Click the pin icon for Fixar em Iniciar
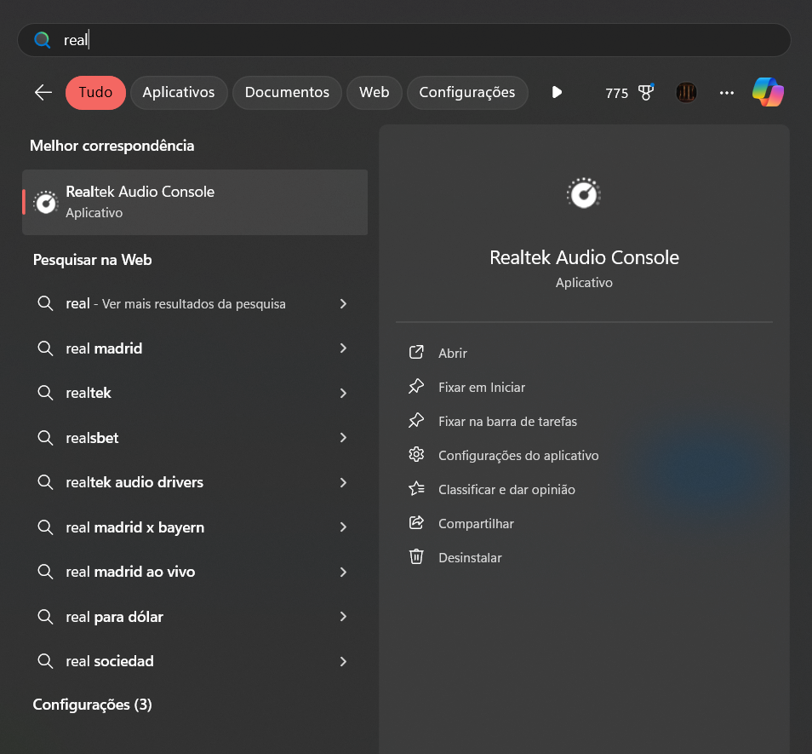 [x=416, y=387]
